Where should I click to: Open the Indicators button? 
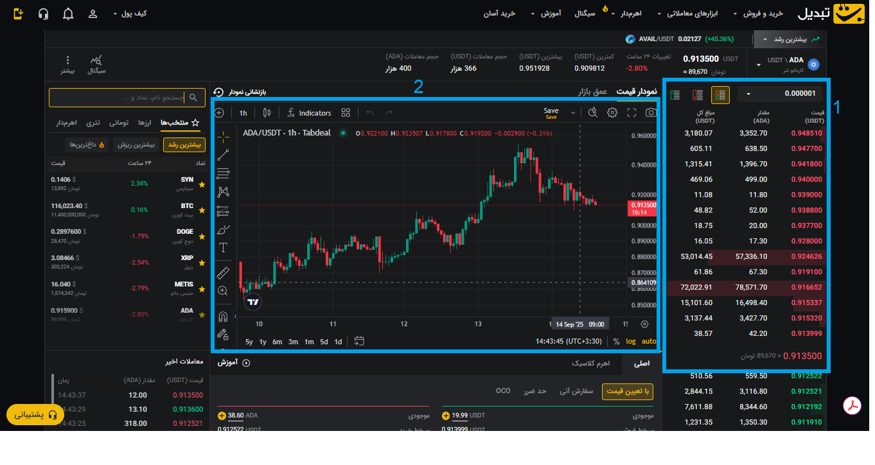[x=309, y=113]
